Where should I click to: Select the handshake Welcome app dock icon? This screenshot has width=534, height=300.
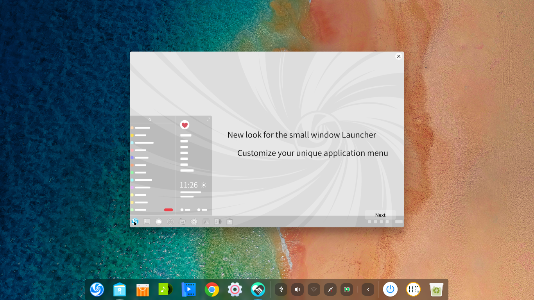(x=258, y=289)
